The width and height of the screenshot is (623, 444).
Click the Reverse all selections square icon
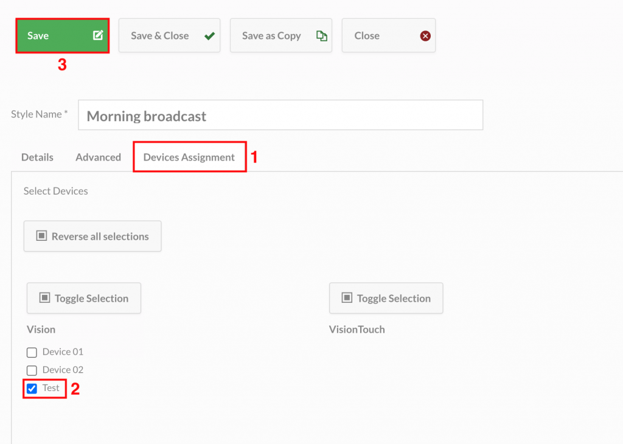42,236
